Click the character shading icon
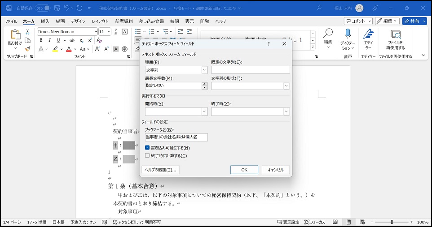 (116, 49)
